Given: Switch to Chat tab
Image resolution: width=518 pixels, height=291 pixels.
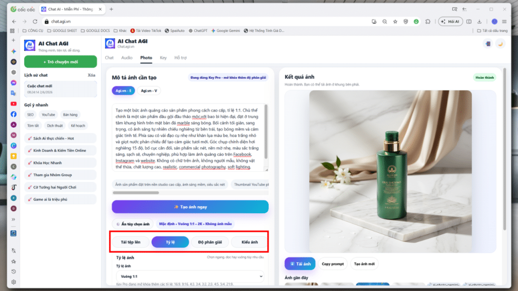Looking at the screenshot, I should click(x=109, y=58).
